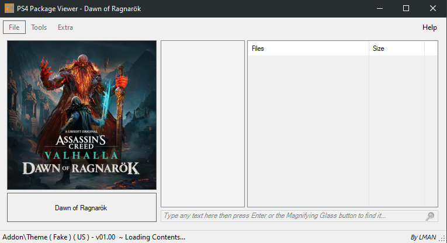Maximize the PS4 Package Viewer window
This screenshot has width=447, height=243.
point(406,9)
